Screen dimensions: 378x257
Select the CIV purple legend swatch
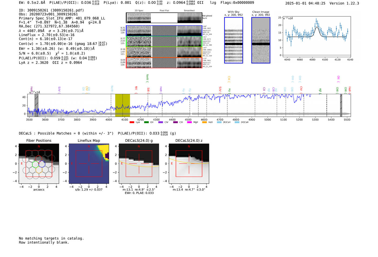pos(161,122)
